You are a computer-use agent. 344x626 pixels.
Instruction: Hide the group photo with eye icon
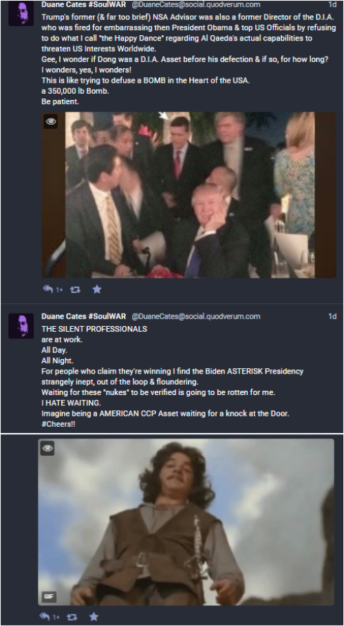pos(51,121)
